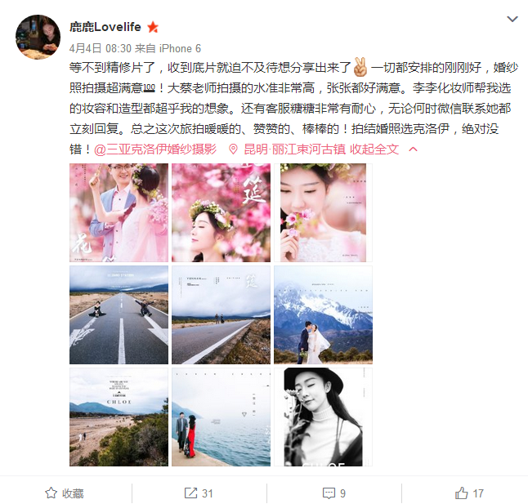Screen dimensions: 528x504
Task: Favorite the post with the 收藏 star
Action: click(x=65, y=493)
